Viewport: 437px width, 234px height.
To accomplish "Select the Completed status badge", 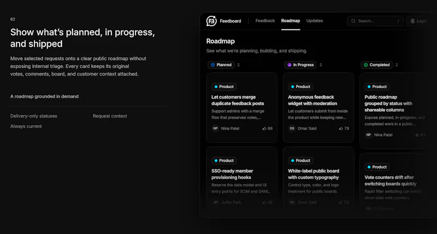I will 376,65.
